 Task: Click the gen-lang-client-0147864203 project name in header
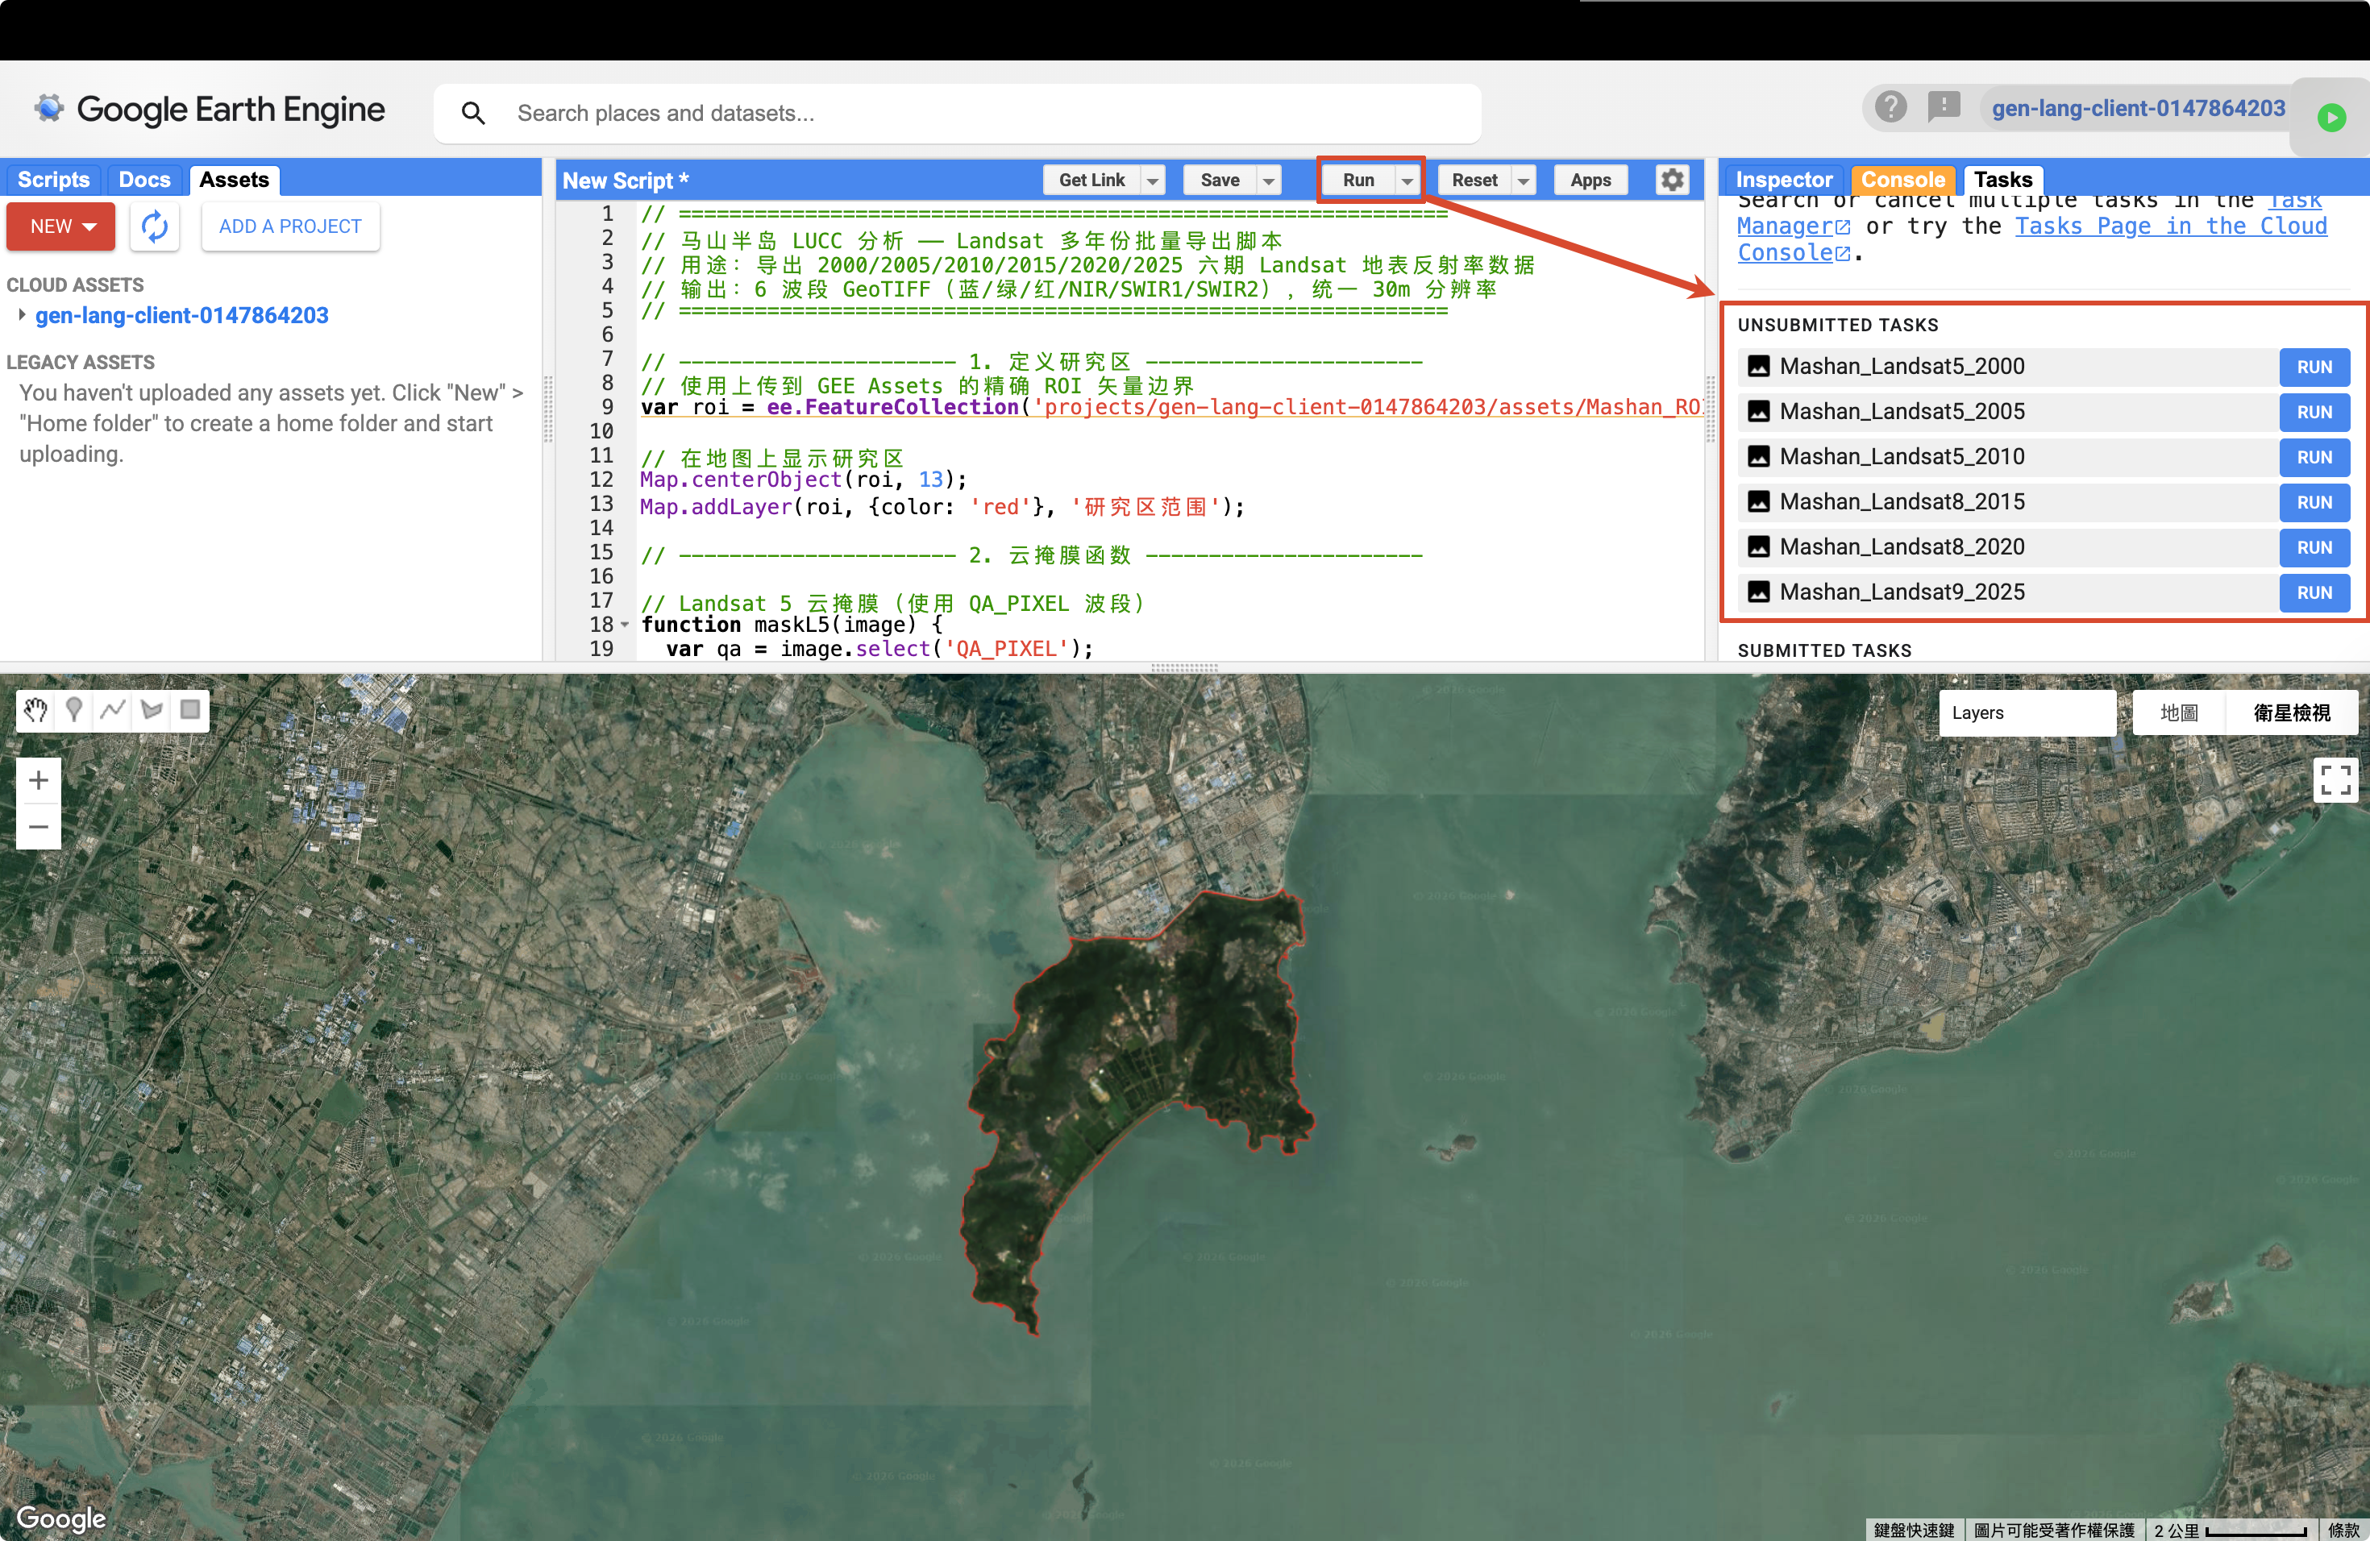2138,109
